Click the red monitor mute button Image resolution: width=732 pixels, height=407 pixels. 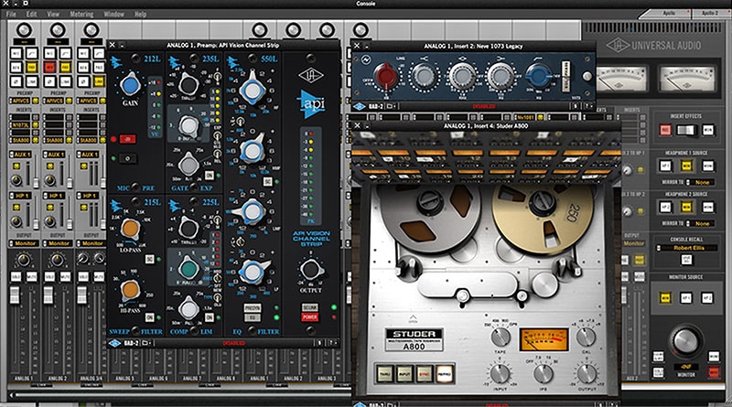[714, 372]
